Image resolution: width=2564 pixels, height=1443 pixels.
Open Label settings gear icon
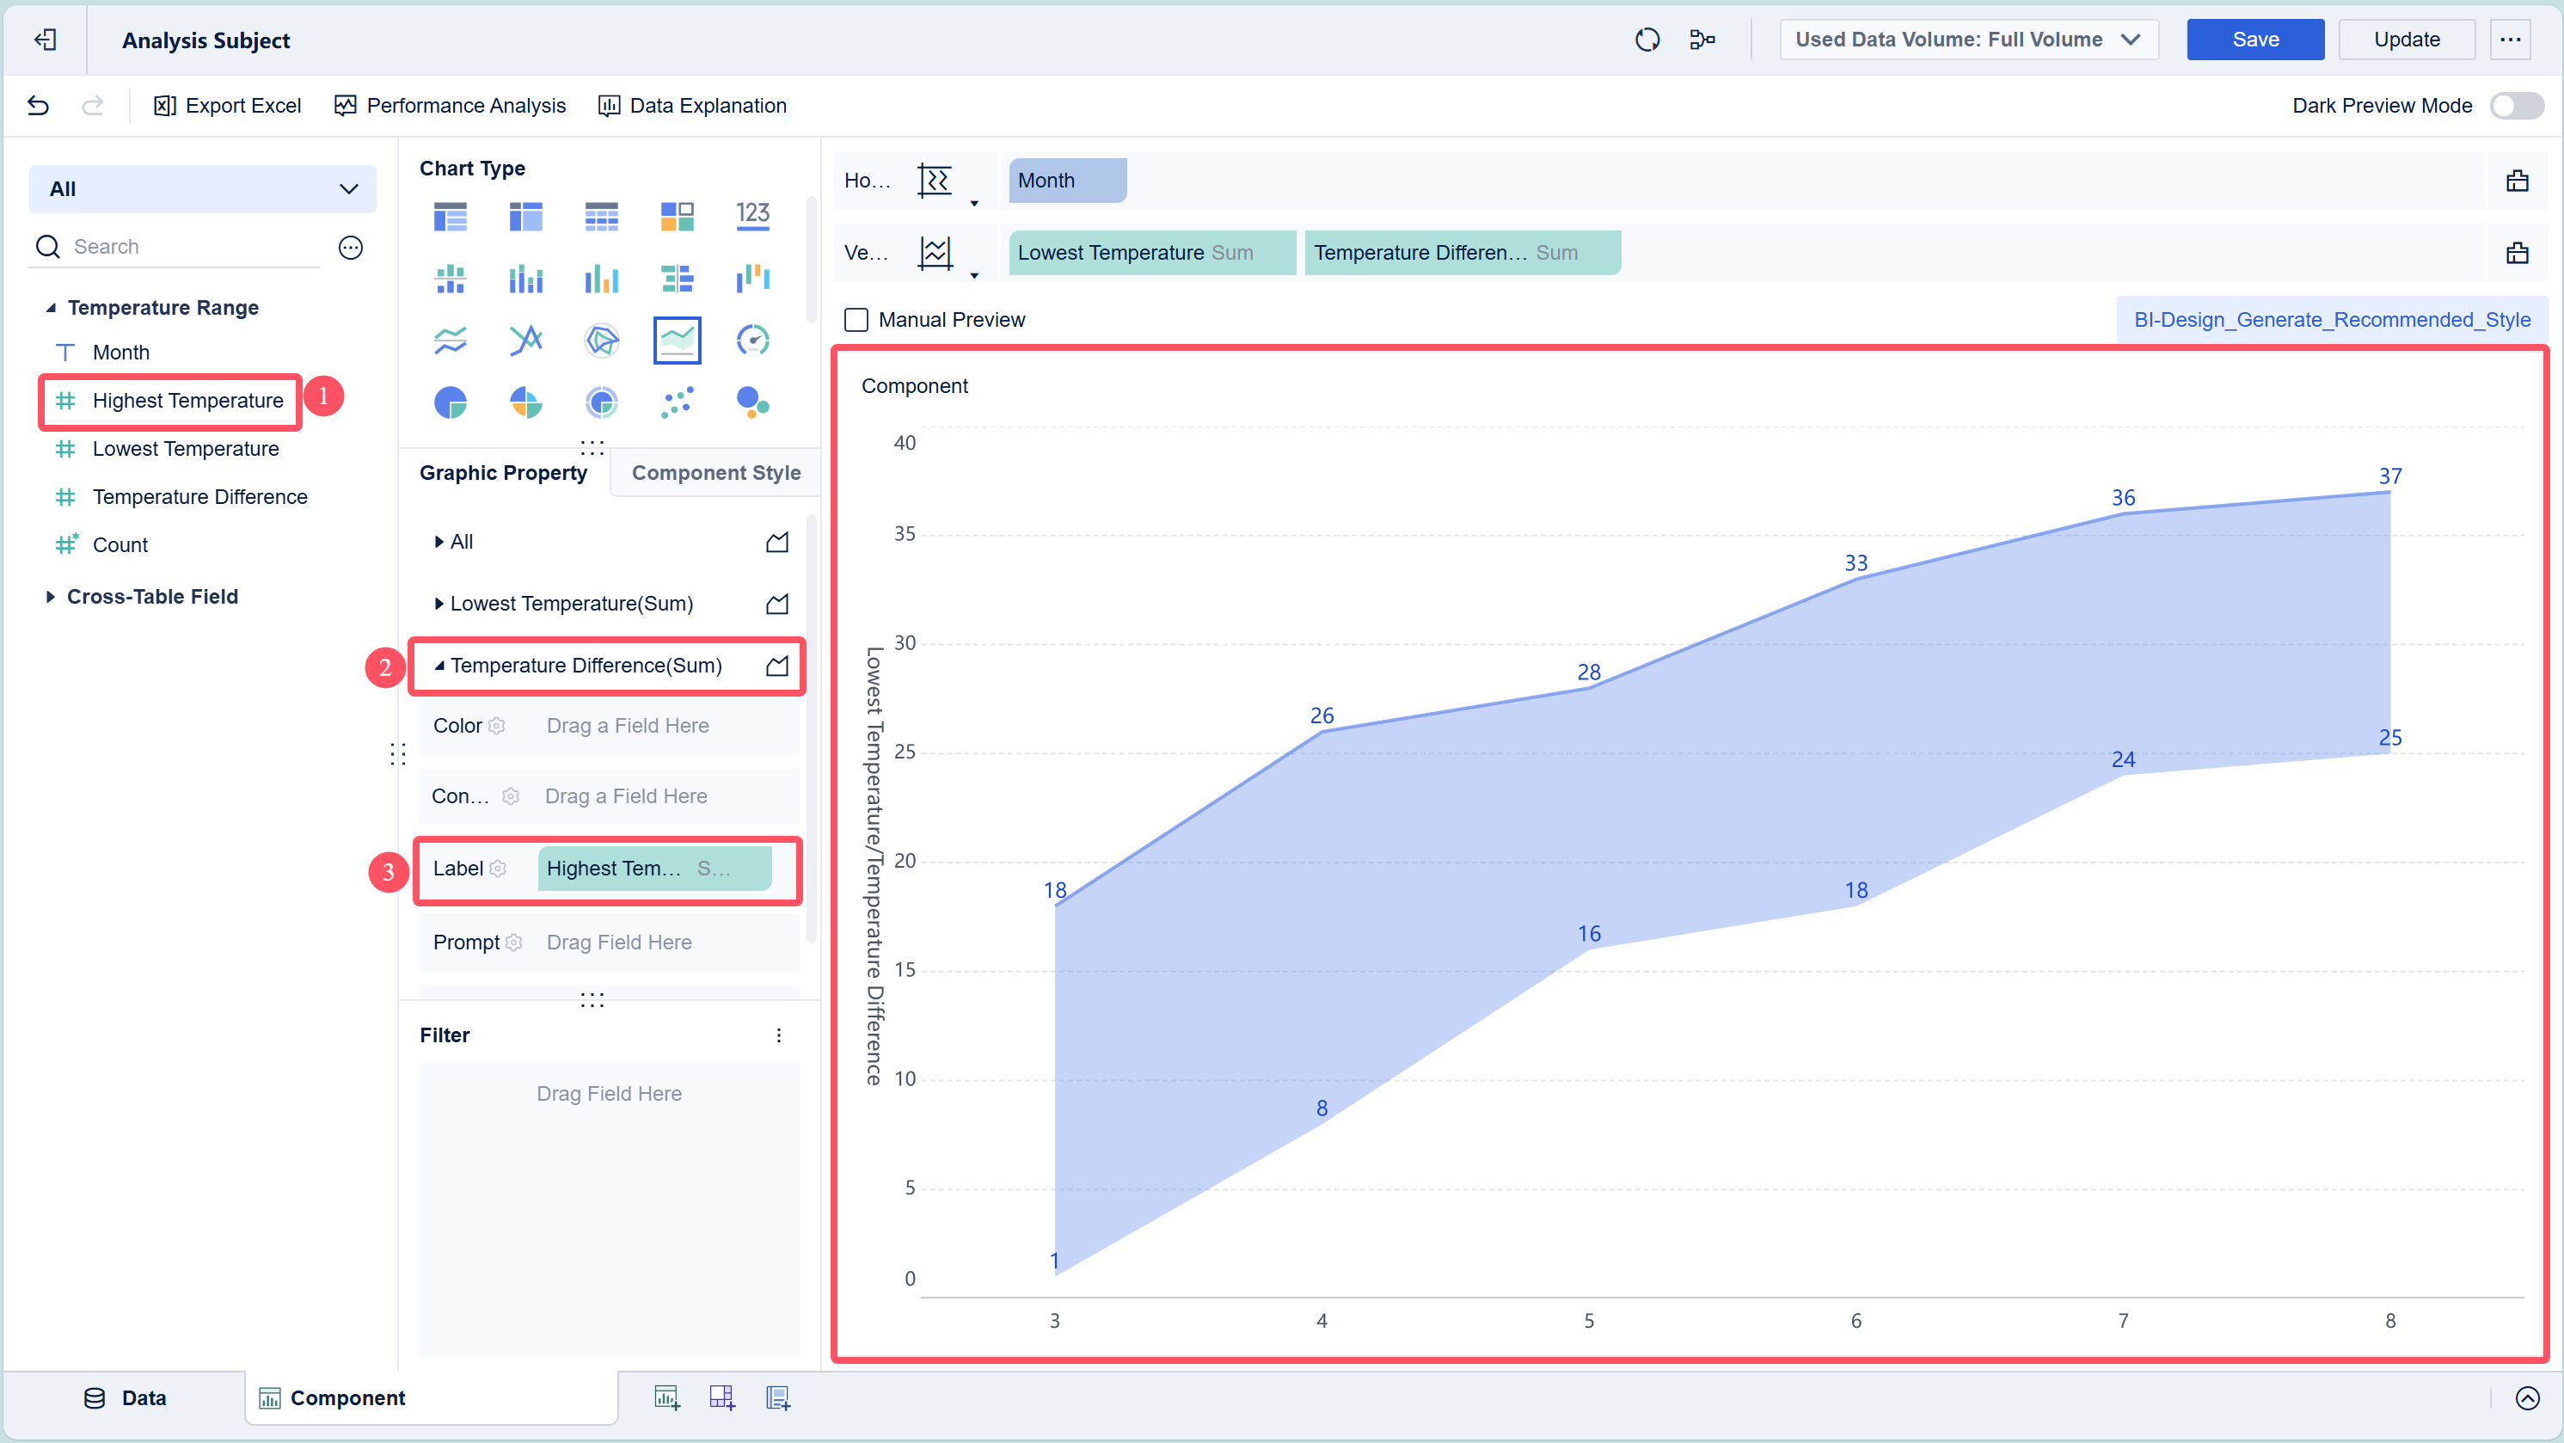[x=498, y=869]
